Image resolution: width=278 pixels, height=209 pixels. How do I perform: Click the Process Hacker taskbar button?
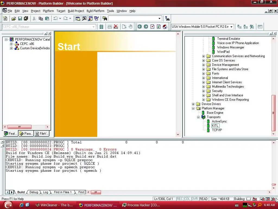(x=141, y=205)
